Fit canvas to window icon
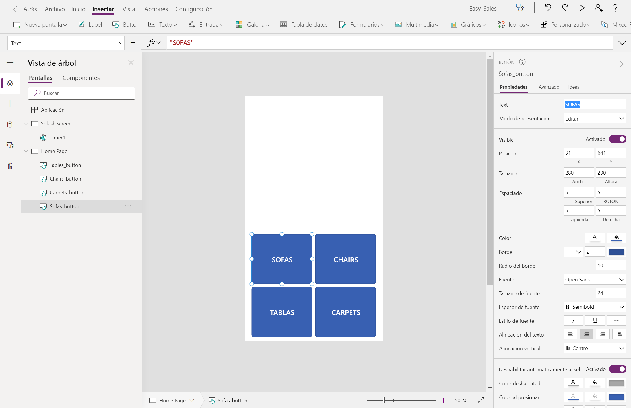Viewport: 631px width, 408px height. 481,400
